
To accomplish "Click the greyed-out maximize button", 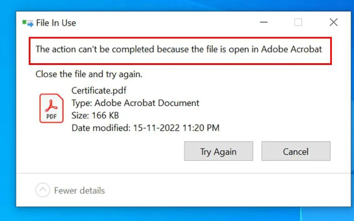I will click(298, 22).
